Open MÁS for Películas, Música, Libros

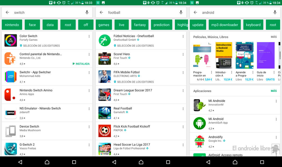[273, 37]
